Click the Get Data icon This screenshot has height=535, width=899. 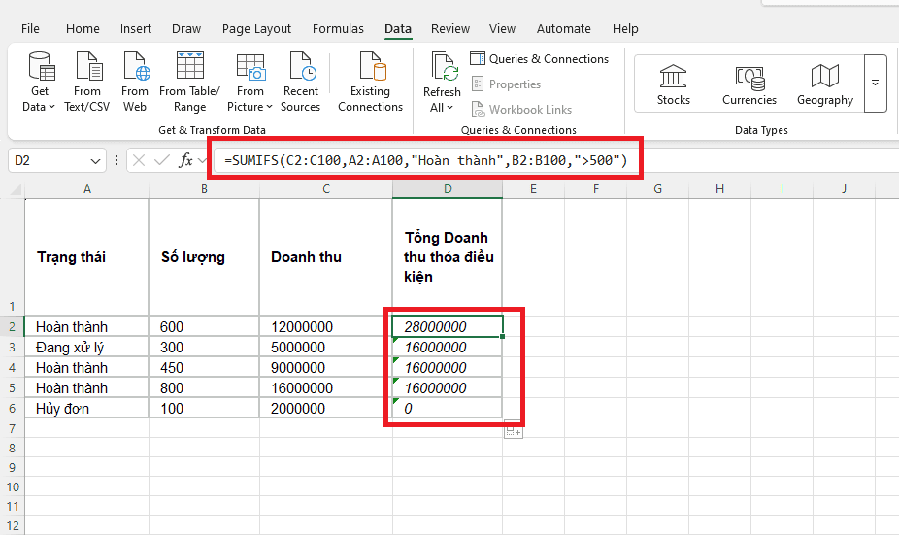(42, 66)
